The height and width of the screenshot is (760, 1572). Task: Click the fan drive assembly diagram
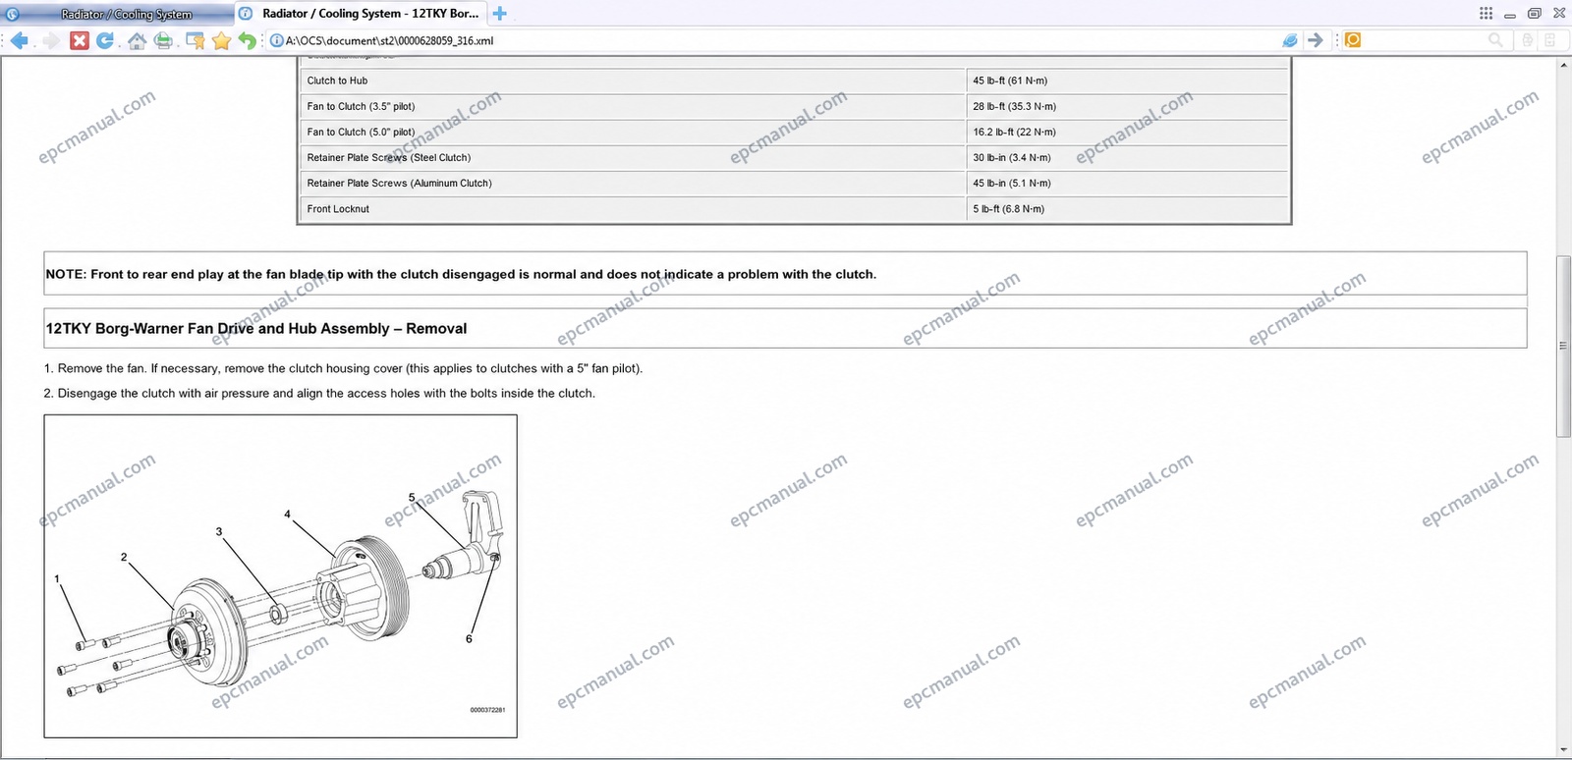[x=280, y=575]
